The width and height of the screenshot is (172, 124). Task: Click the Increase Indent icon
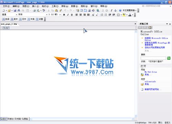[114, 15]
